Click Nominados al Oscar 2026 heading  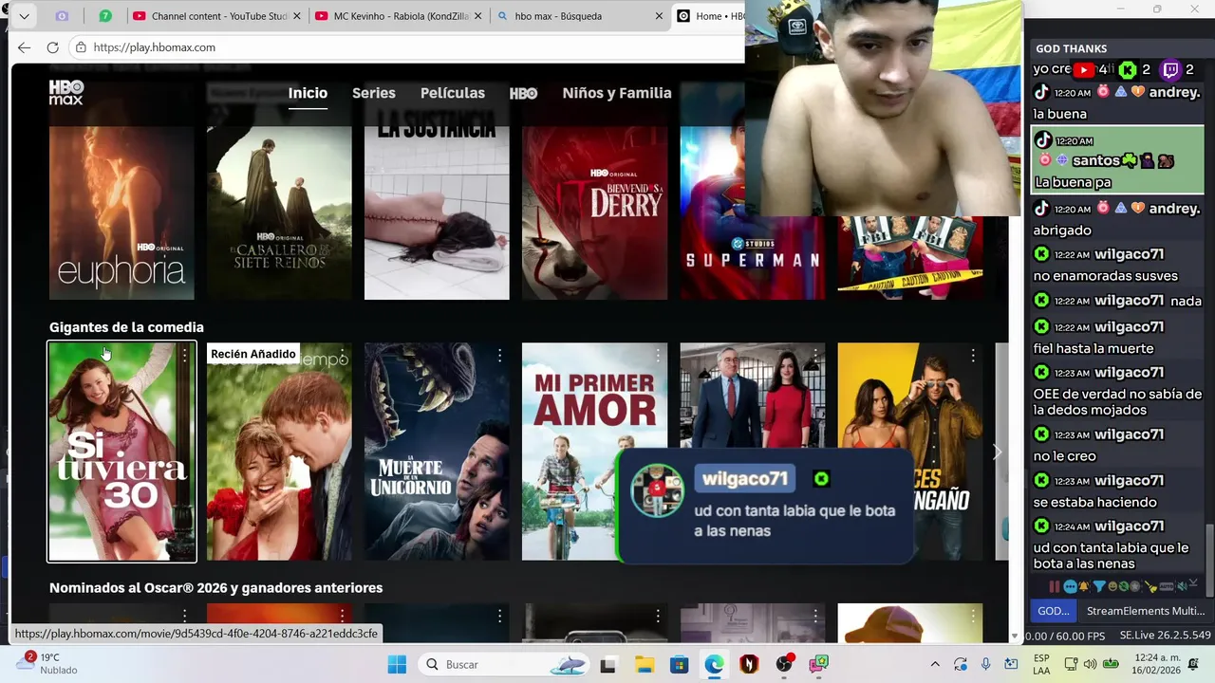215,588
